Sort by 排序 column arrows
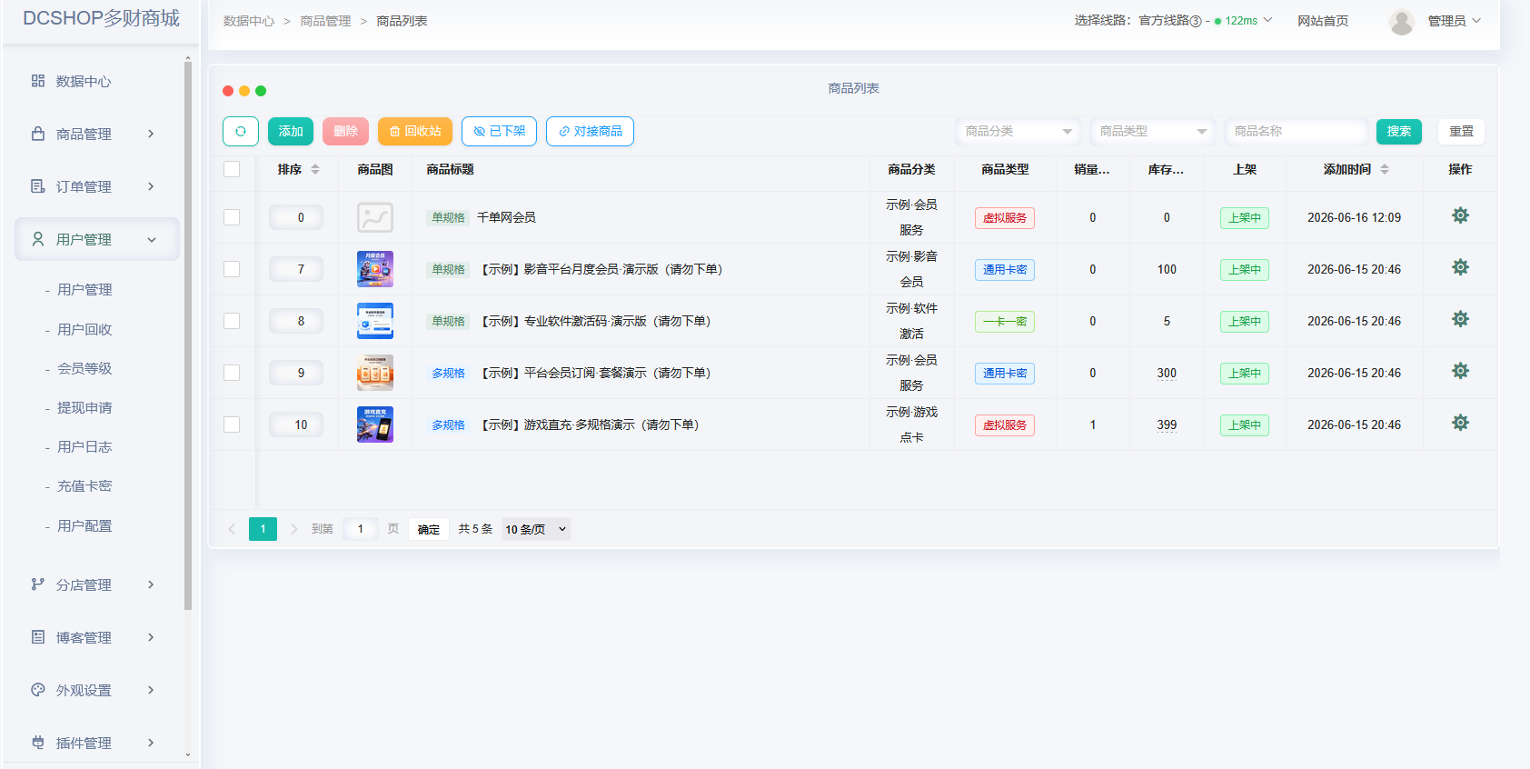The width and height of the screenshot is (1530, 769). [x=315, y=169]
